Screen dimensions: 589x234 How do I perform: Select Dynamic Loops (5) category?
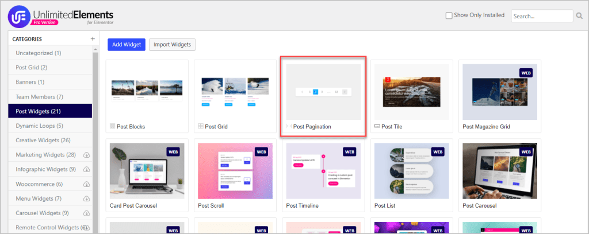click(51, 126)
